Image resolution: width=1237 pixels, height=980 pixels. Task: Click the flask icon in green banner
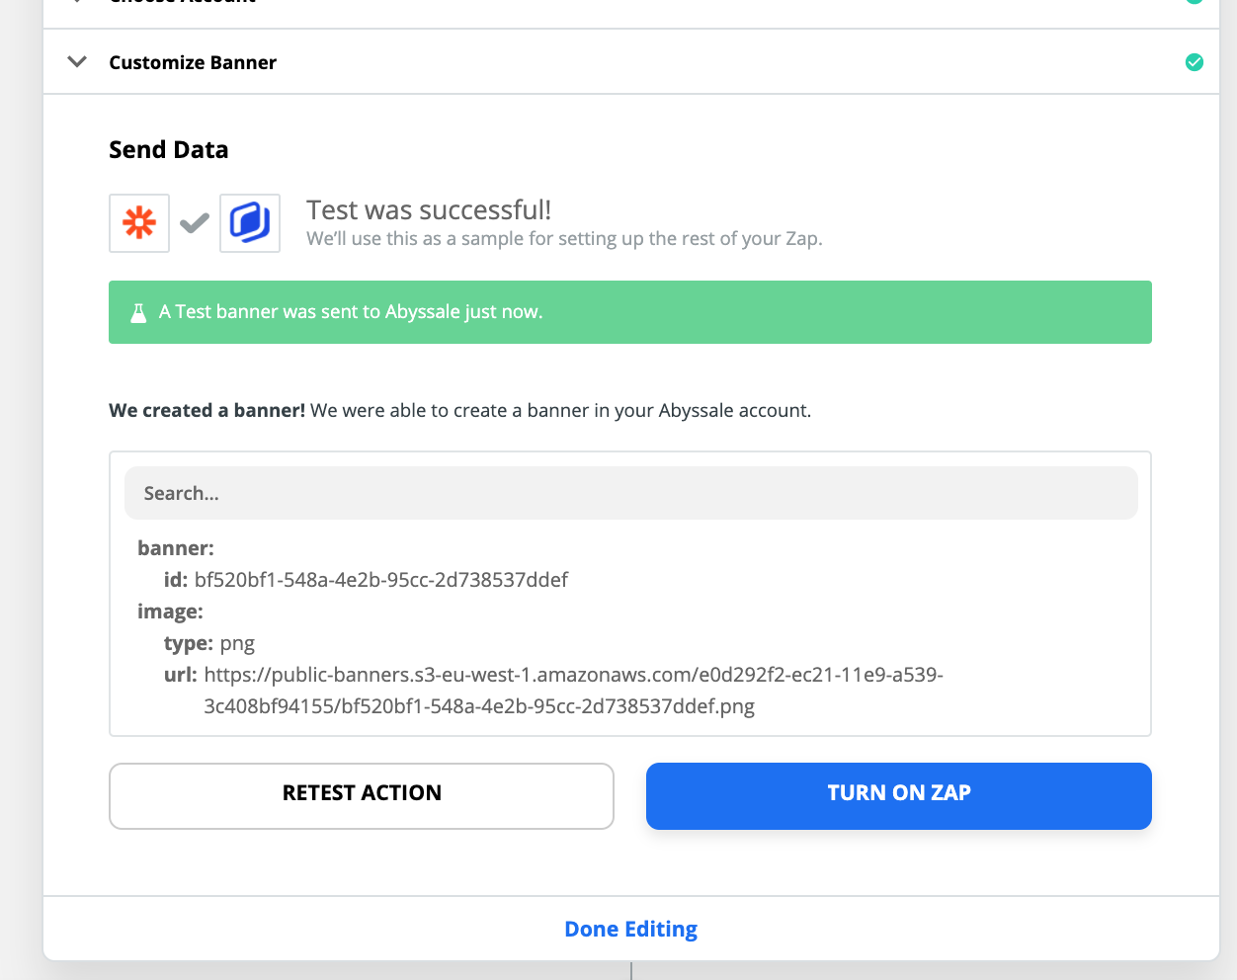coord(138,312)
